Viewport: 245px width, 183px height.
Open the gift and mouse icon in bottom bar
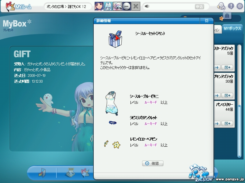pos(85,173)
